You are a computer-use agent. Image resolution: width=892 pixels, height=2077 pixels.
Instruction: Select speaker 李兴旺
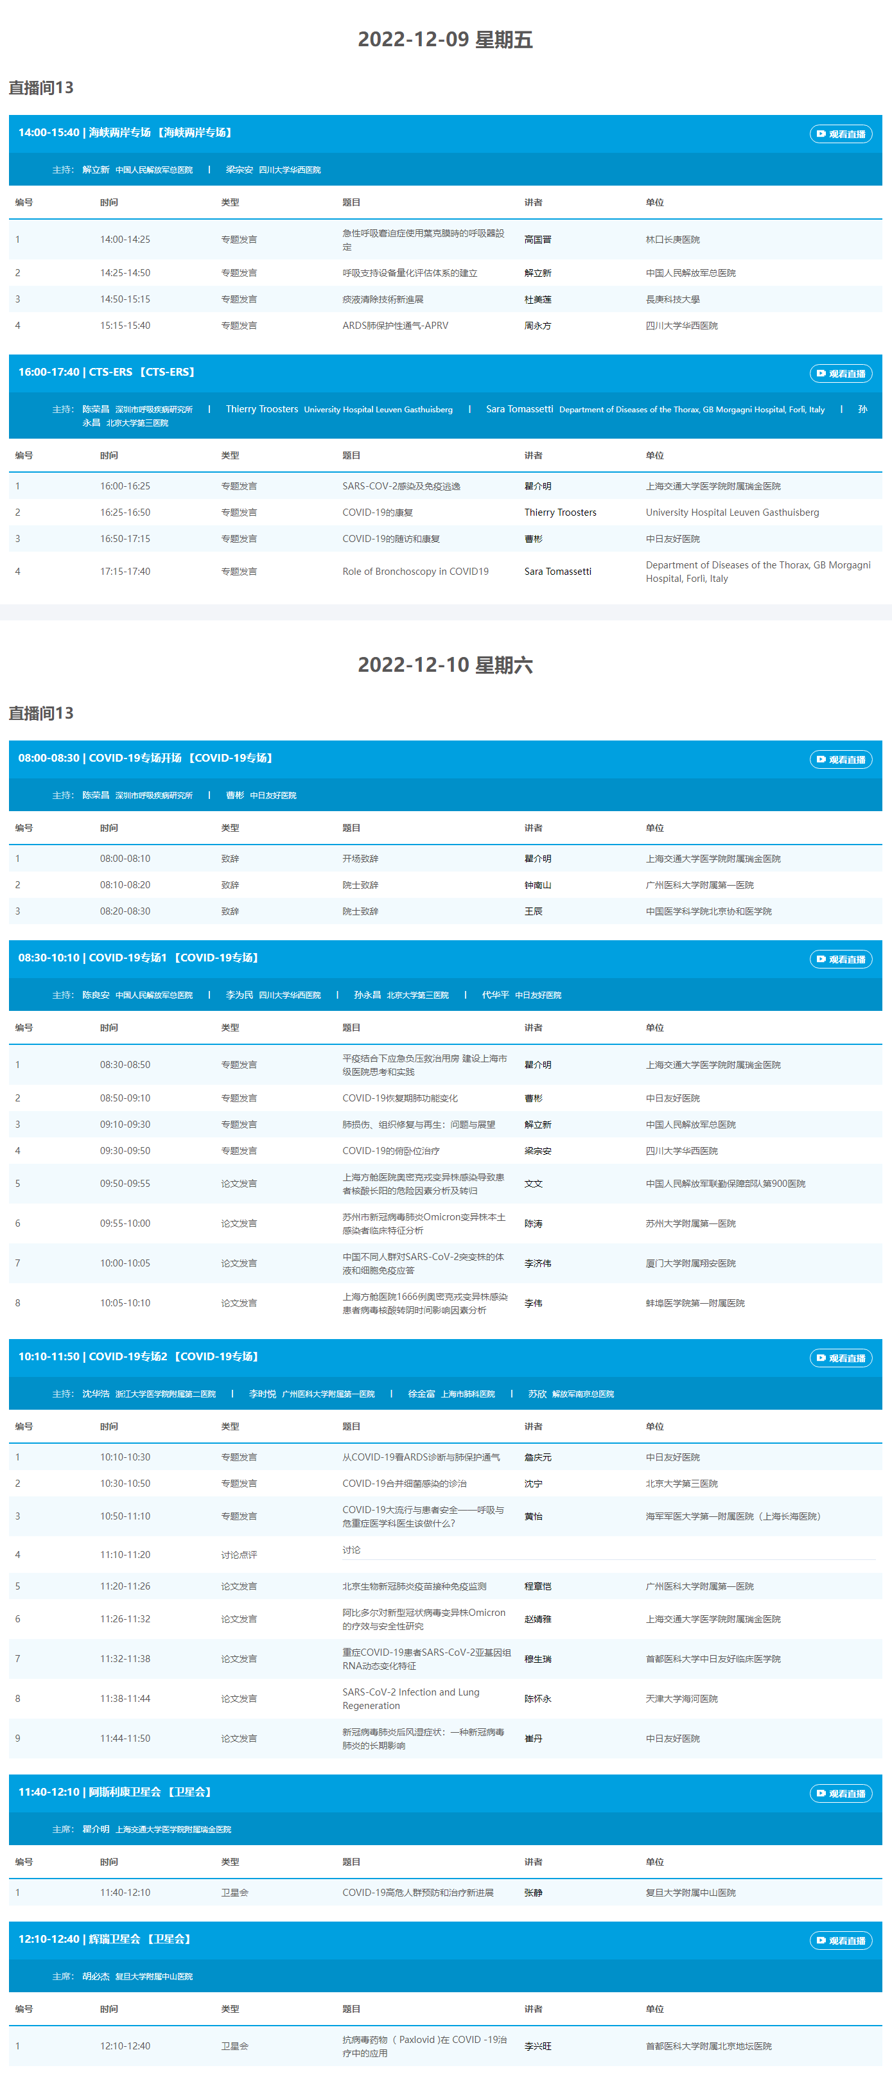(x=538, y=2046)
